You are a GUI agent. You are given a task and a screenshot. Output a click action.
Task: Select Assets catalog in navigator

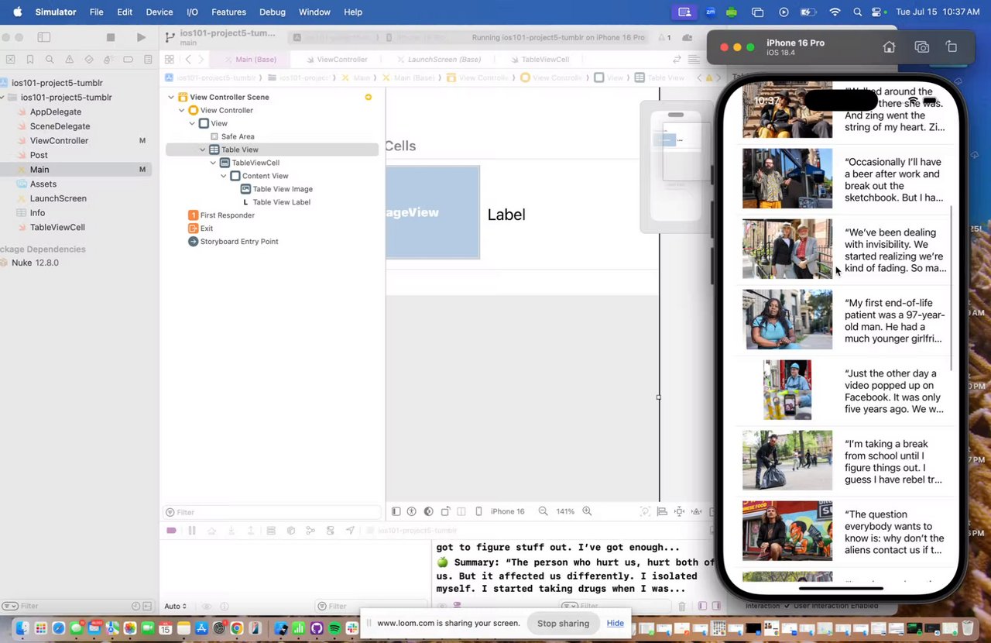pos(43,184)
